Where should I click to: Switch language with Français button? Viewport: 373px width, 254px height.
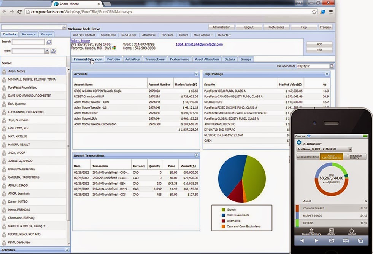coord(325,27)
